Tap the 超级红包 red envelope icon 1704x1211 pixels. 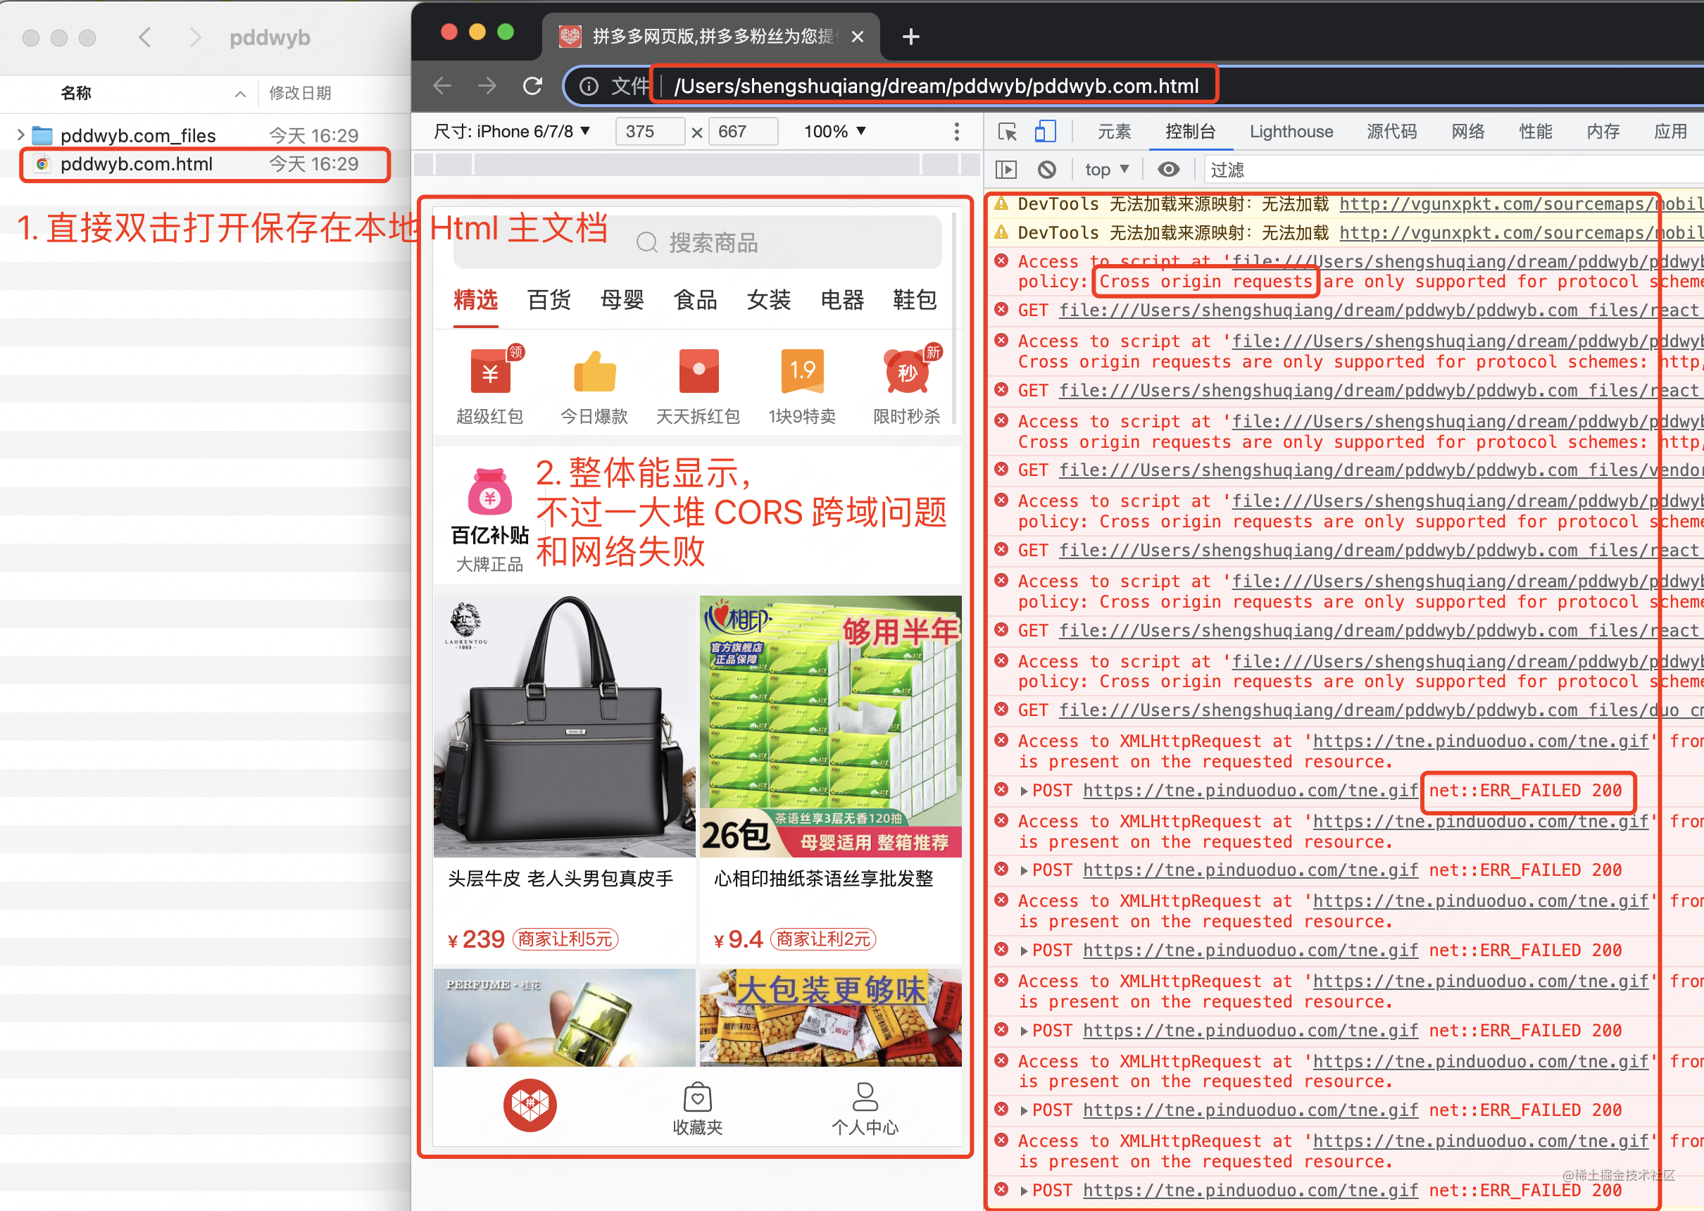(x=490, y=371)
